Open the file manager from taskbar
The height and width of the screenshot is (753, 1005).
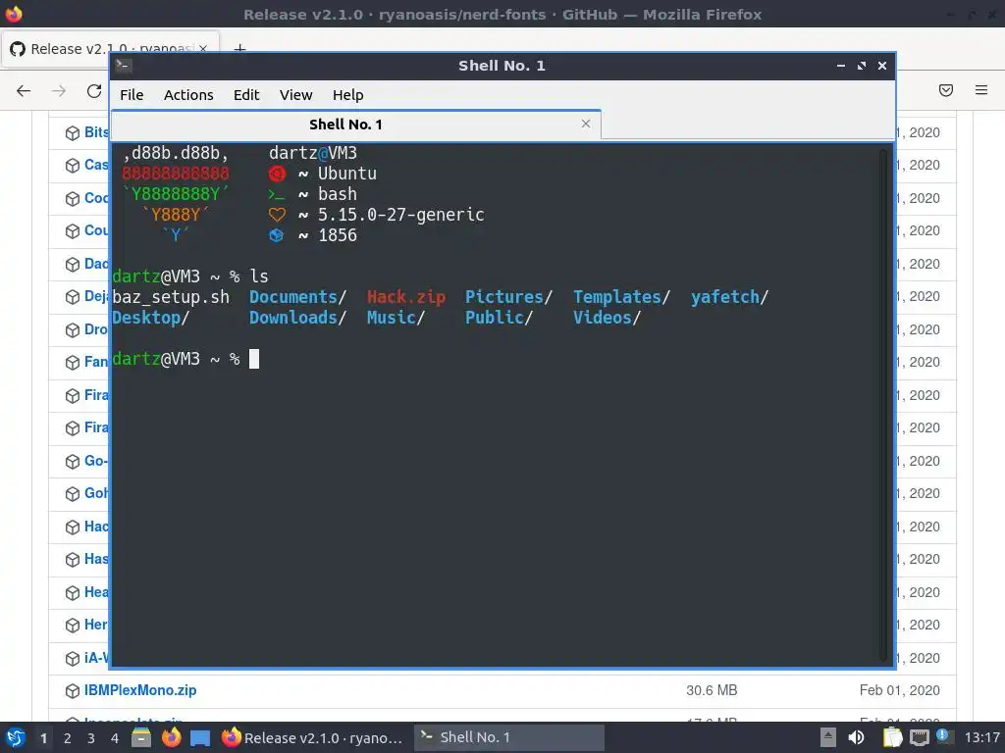(141, 737)
